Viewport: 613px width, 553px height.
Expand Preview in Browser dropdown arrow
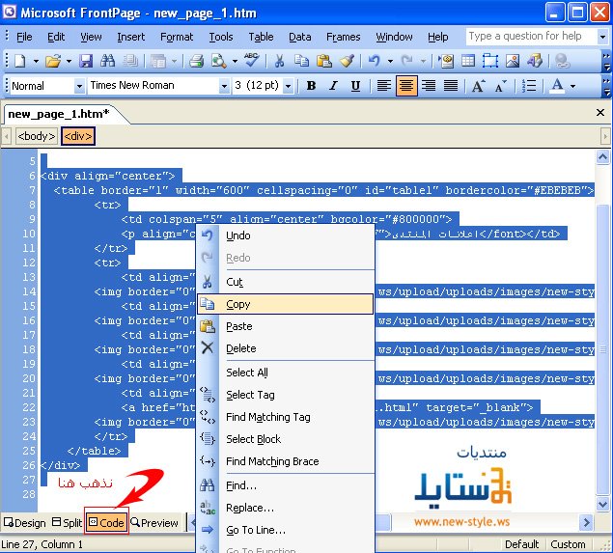[x=235, y=61]
